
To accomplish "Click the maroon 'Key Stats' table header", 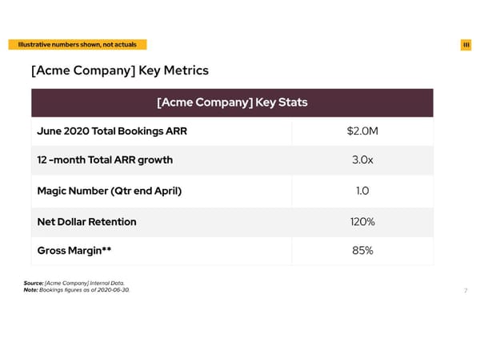I will pyautogui.click(x=232, y=103).
